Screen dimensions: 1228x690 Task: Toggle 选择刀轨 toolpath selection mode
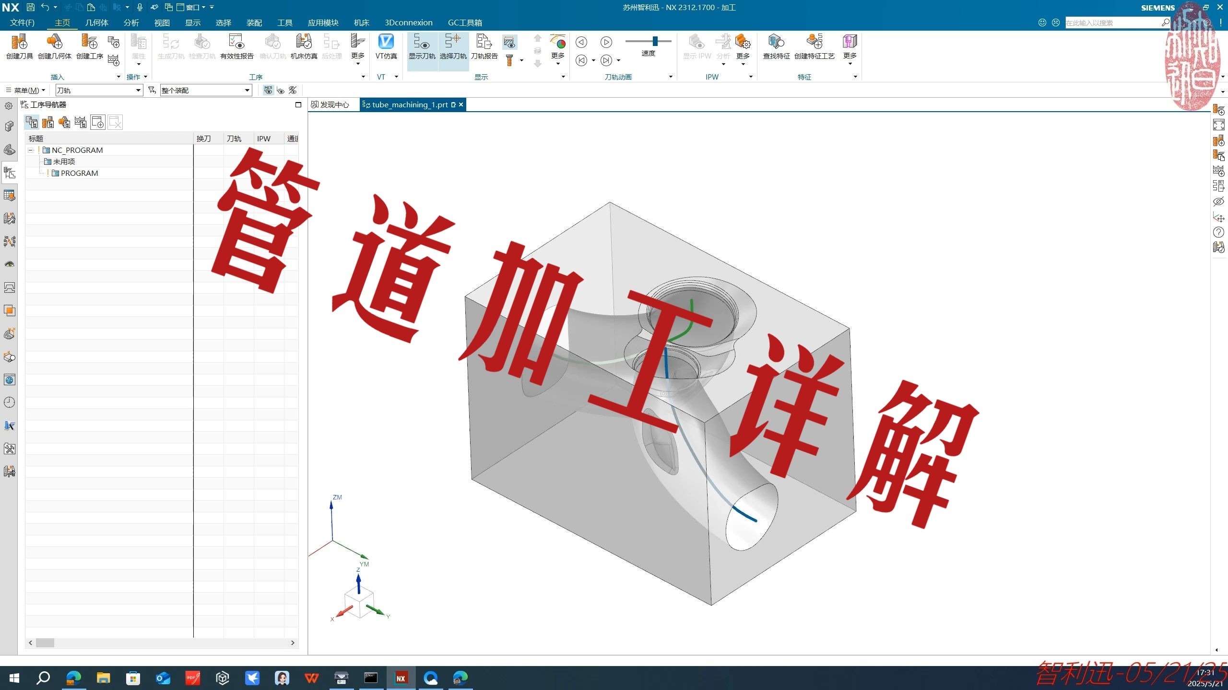[x=453, y=48]
